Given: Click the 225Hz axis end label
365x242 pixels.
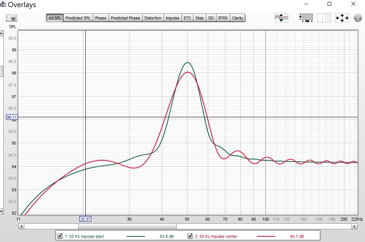Looking at the screenshot, I should click(x=357, y=219).
